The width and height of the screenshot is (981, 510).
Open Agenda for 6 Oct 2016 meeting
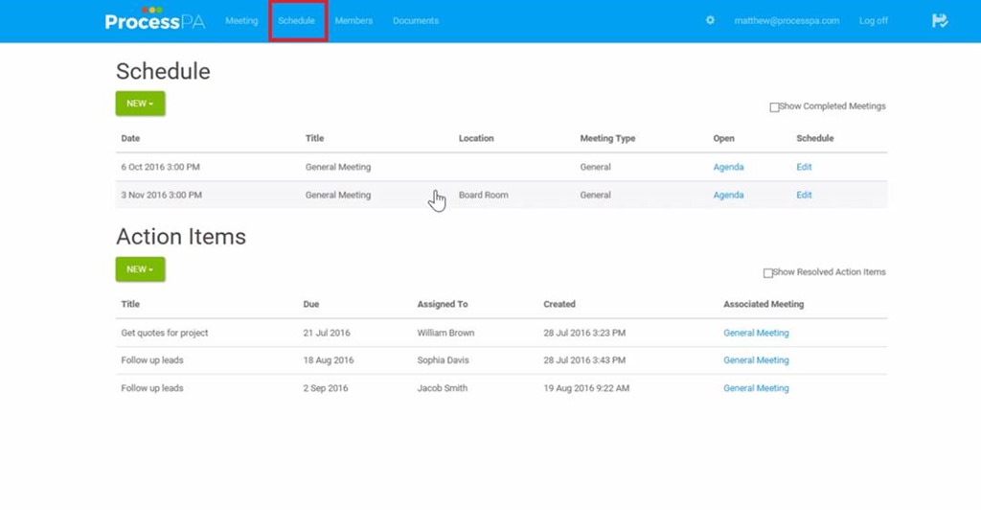tap(728, 167)
